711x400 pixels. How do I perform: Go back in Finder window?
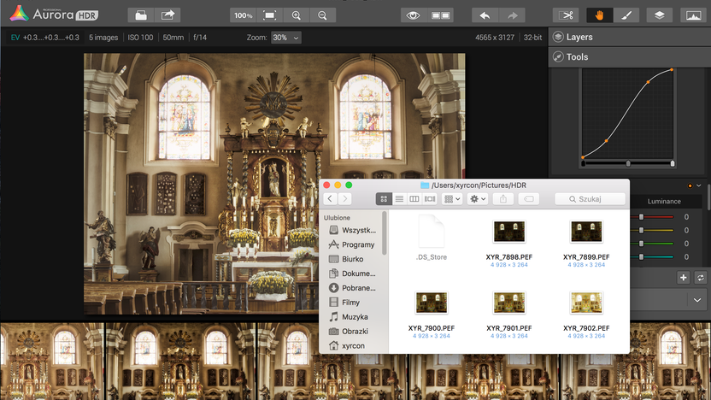[330, 198]
